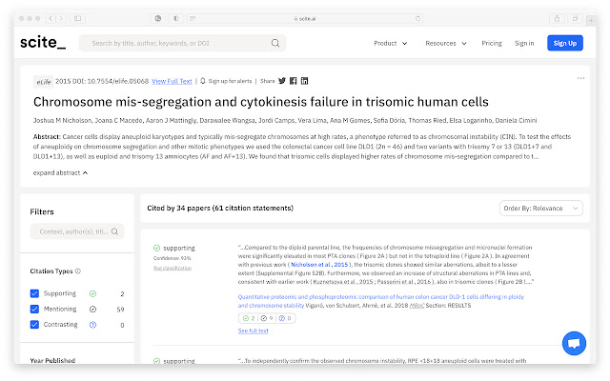Share the paper on LinkedIn
610x381 pixels.
304,81
